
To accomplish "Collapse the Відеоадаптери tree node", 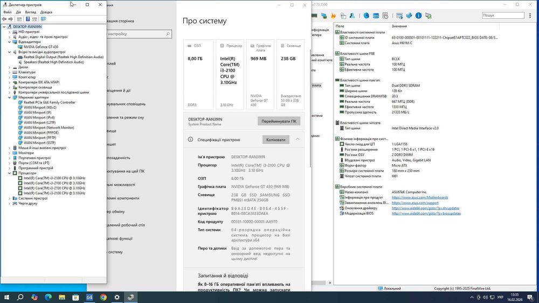I will (9, 42).
